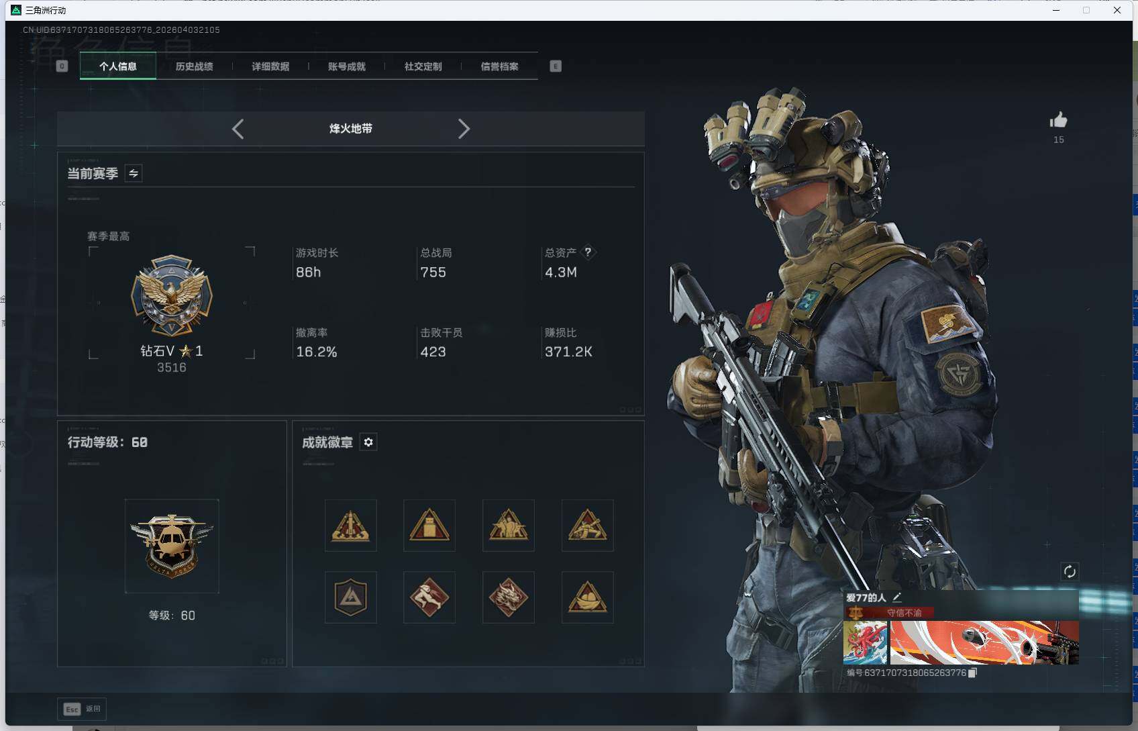The height and width of the screenshot is (731, 1138).
Task: Click the 4.3M total assets value
Action: point(561,273)
